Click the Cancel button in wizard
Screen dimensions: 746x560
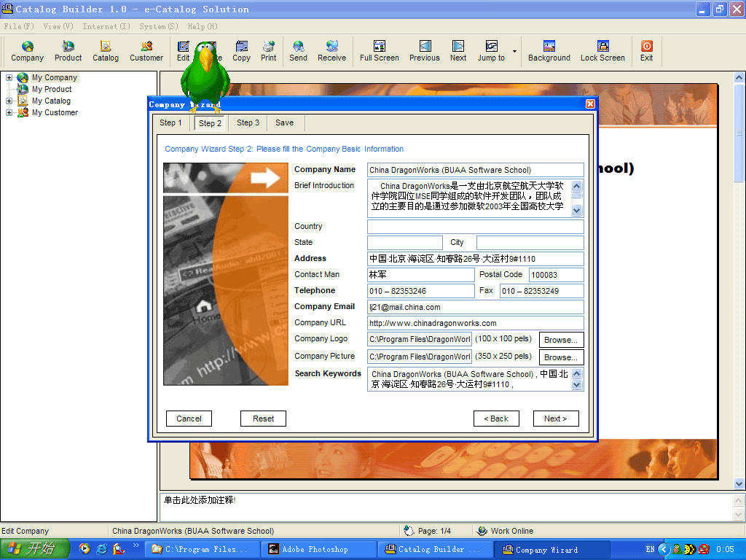[189, 419]
